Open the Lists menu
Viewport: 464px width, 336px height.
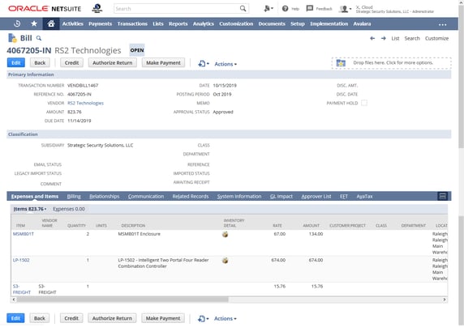[158, 24]
